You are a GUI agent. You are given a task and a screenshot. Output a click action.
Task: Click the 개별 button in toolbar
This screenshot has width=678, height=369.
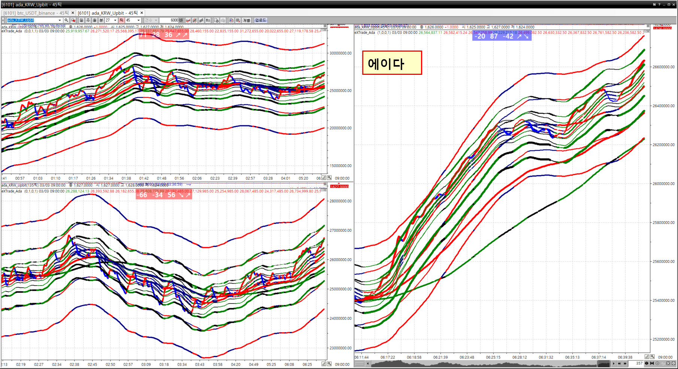point(246,20)
